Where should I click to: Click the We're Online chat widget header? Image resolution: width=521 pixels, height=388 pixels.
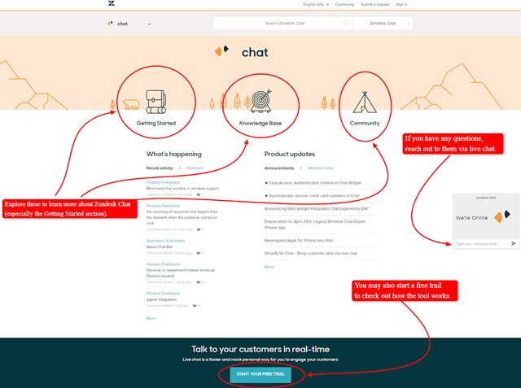[486, 216]
